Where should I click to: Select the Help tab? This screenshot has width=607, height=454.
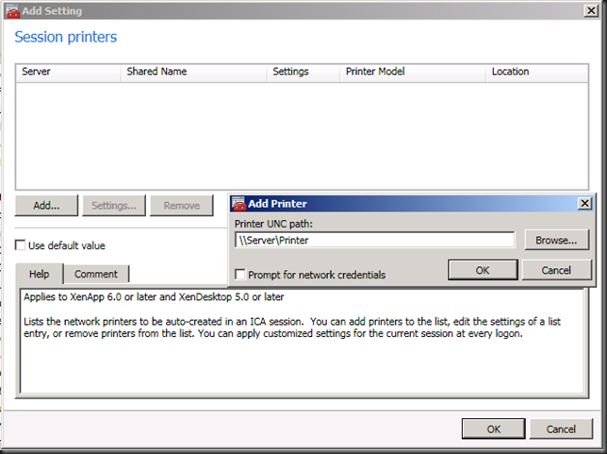pos(39,274)
